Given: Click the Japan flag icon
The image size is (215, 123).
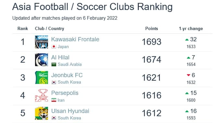Looking at the screenshot, I should (54, 46).
